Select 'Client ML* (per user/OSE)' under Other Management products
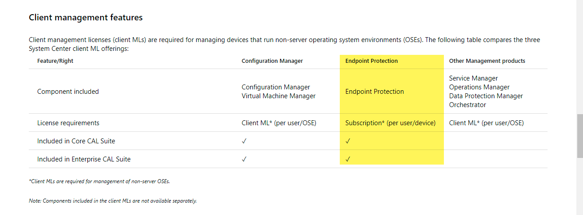The width and height of the screenshot is (583, 215). [486, 123]
